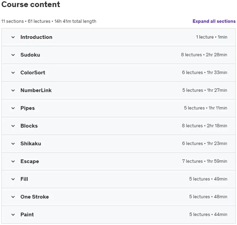
Task: Click the Expand all sections link
Action: click(x=214, y=21)
